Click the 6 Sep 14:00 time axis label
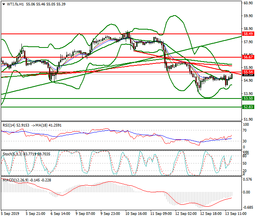The width and height of the screenshot is (257, 218). point(61,214)
